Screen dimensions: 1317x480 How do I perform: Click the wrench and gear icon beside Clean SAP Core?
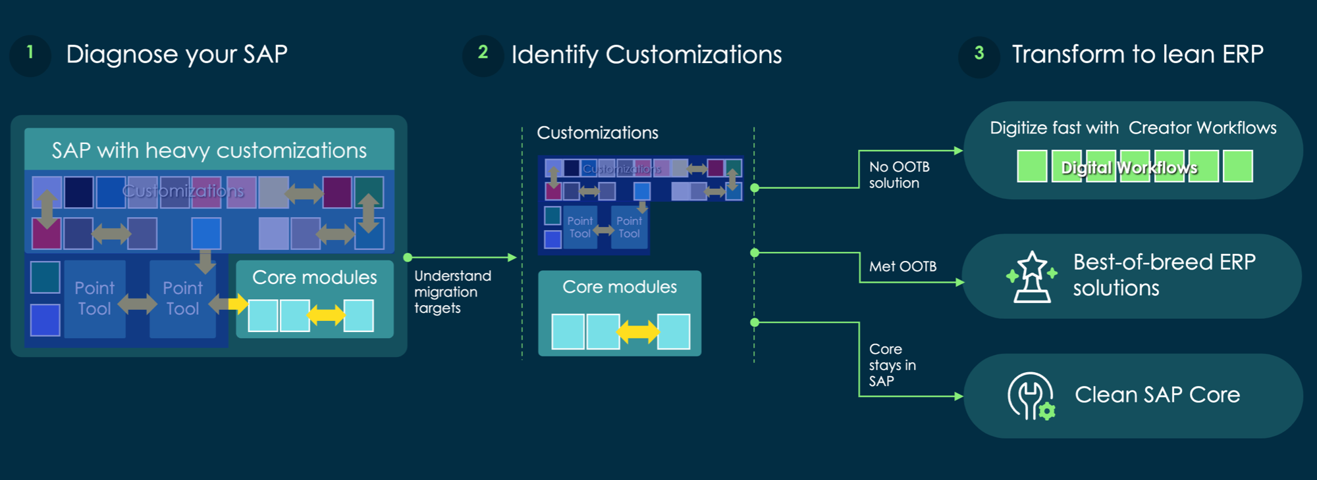pos(1031,396)
